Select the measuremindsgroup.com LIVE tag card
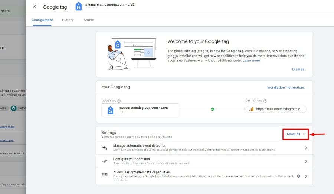Screen dimensions: 334x194 pyautogui.click(x=140, y=110)
